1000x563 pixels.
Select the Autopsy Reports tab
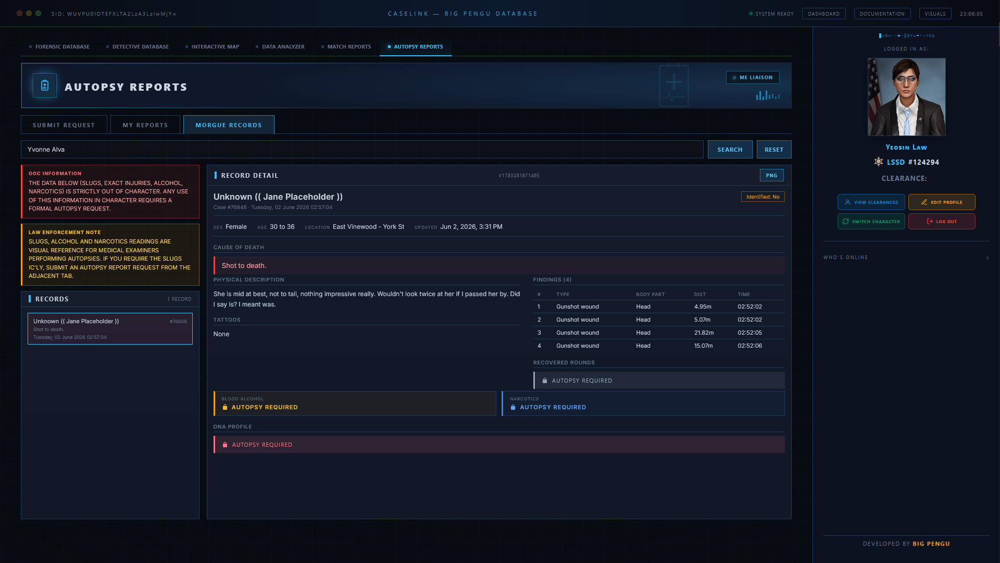point(415,47)
